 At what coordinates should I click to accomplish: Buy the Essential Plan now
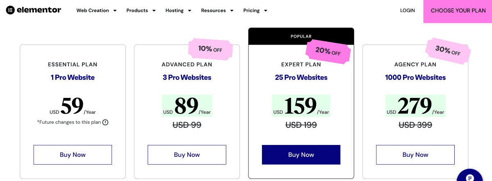pyautogui.click(x=73, y=155)
